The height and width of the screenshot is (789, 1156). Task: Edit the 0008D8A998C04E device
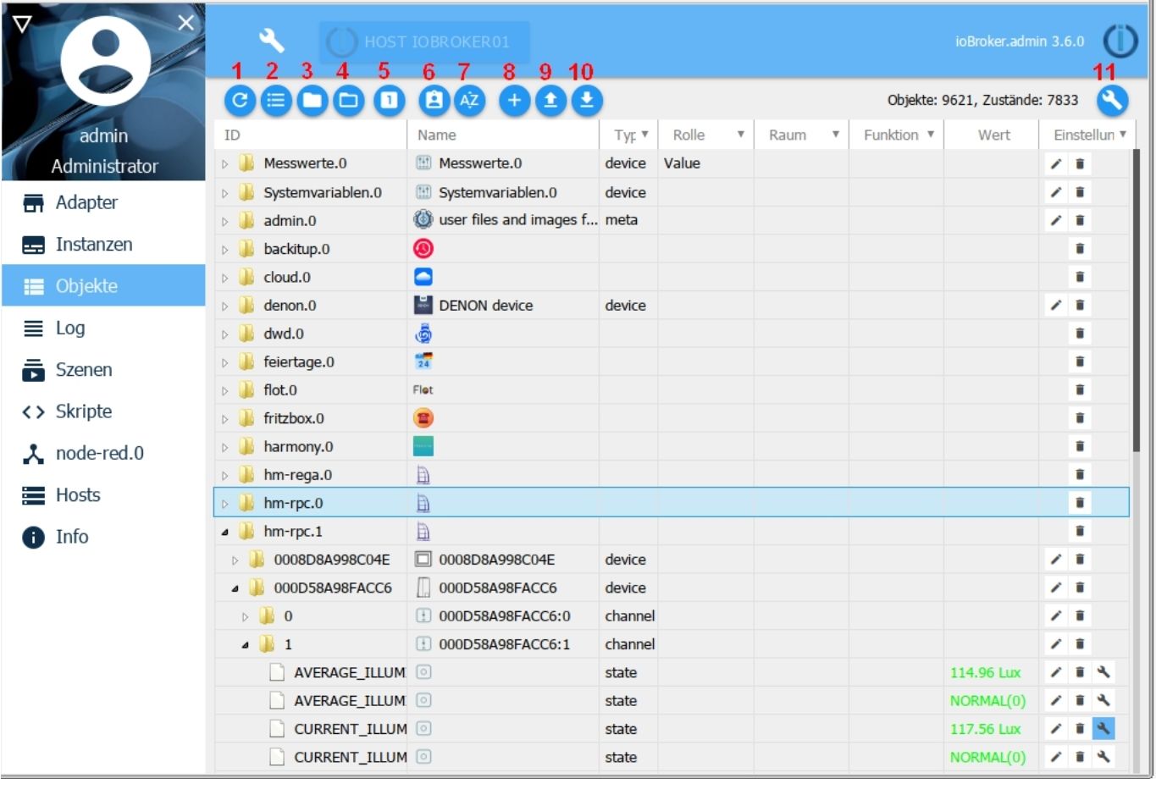[x=1056, y=560]
